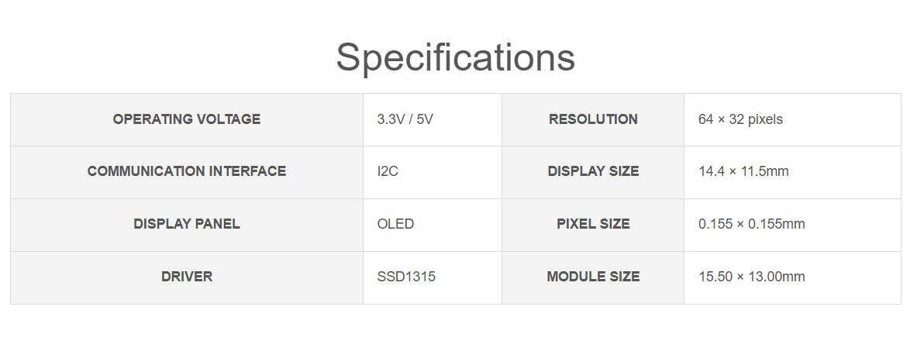Viewport: 917px width, 341px height.
Task: Click the PIXEL SIZE label cell
Action: pos(593,224)
